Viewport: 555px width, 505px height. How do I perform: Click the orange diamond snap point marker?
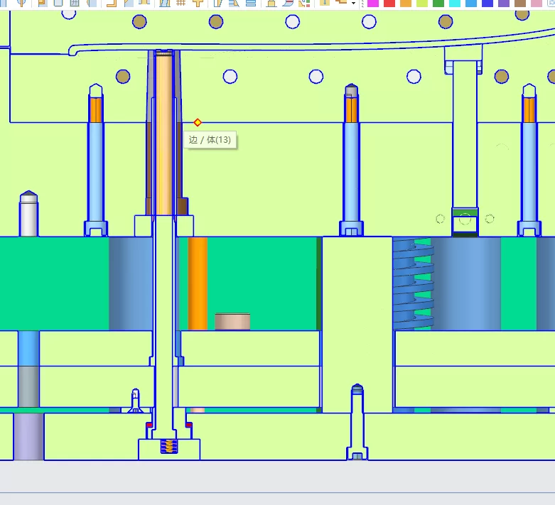coord(198,122)
